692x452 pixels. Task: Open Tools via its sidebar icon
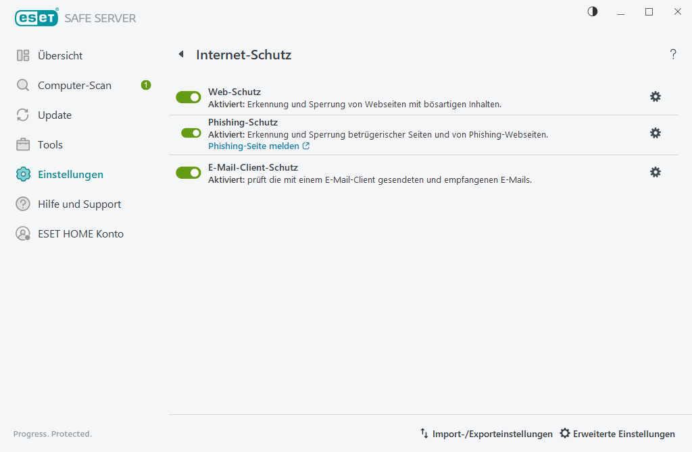tap(22, 144)
